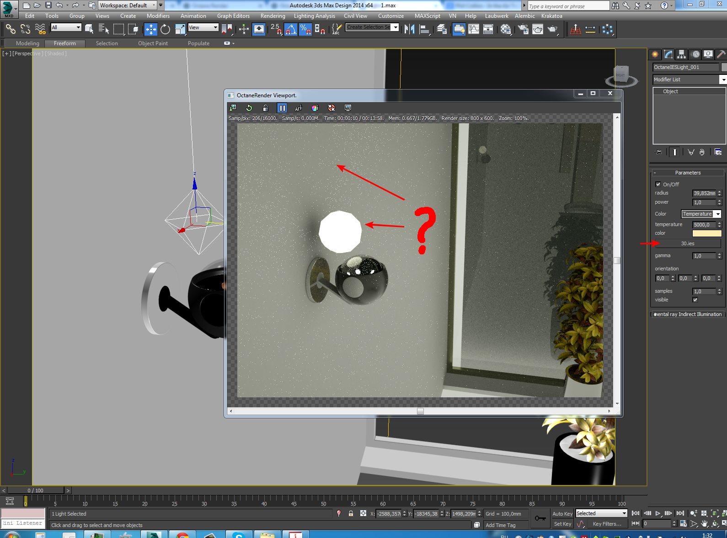727x538 pixels.
Task: Click the keyword search input field
Action: 568,6
